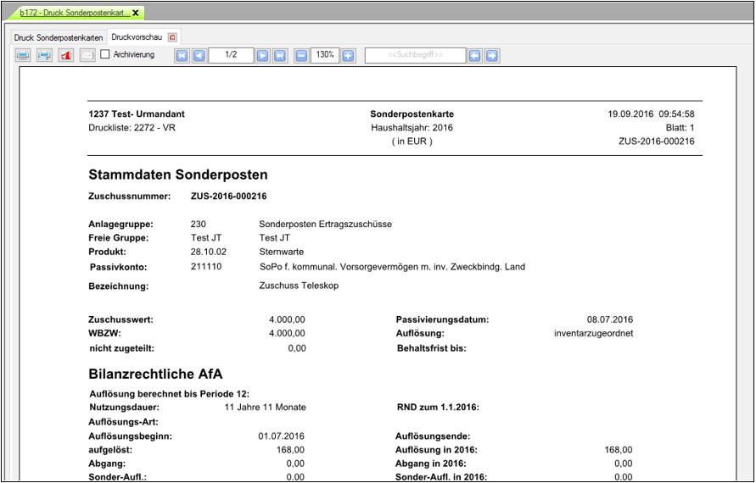Zoom in with the plus button

coord(348,55)
